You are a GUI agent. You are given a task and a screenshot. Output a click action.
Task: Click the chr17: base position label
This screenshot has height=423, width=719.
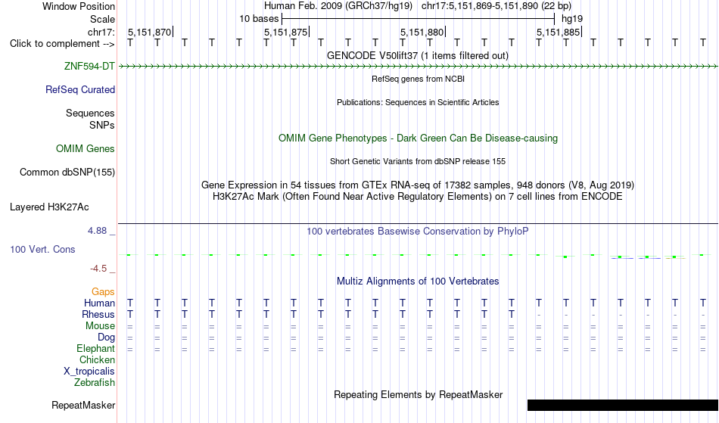[101, 32]
